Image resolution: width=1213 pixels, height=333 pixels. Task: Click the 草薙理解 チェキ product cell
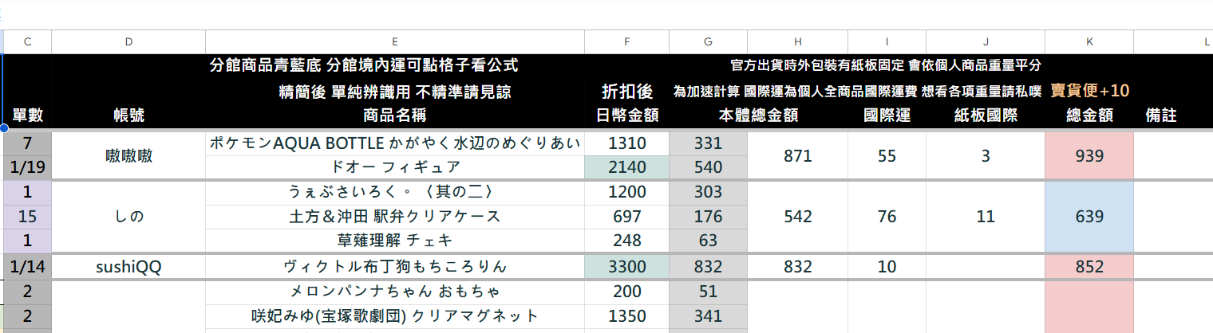(395, 241)
